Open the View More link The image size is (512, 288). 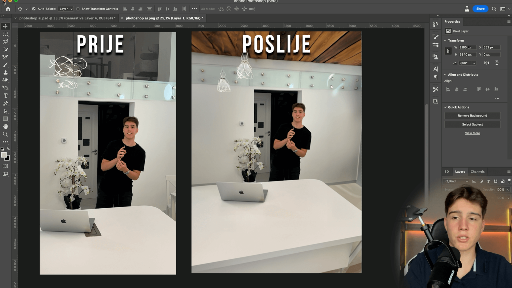pos(472,133)
